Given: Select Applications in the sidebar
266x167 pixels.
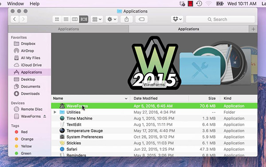Looking at the screenshot, I should [30, 72].
